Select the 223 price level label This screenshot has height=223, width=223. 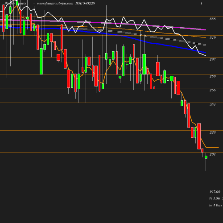(213, 132)
